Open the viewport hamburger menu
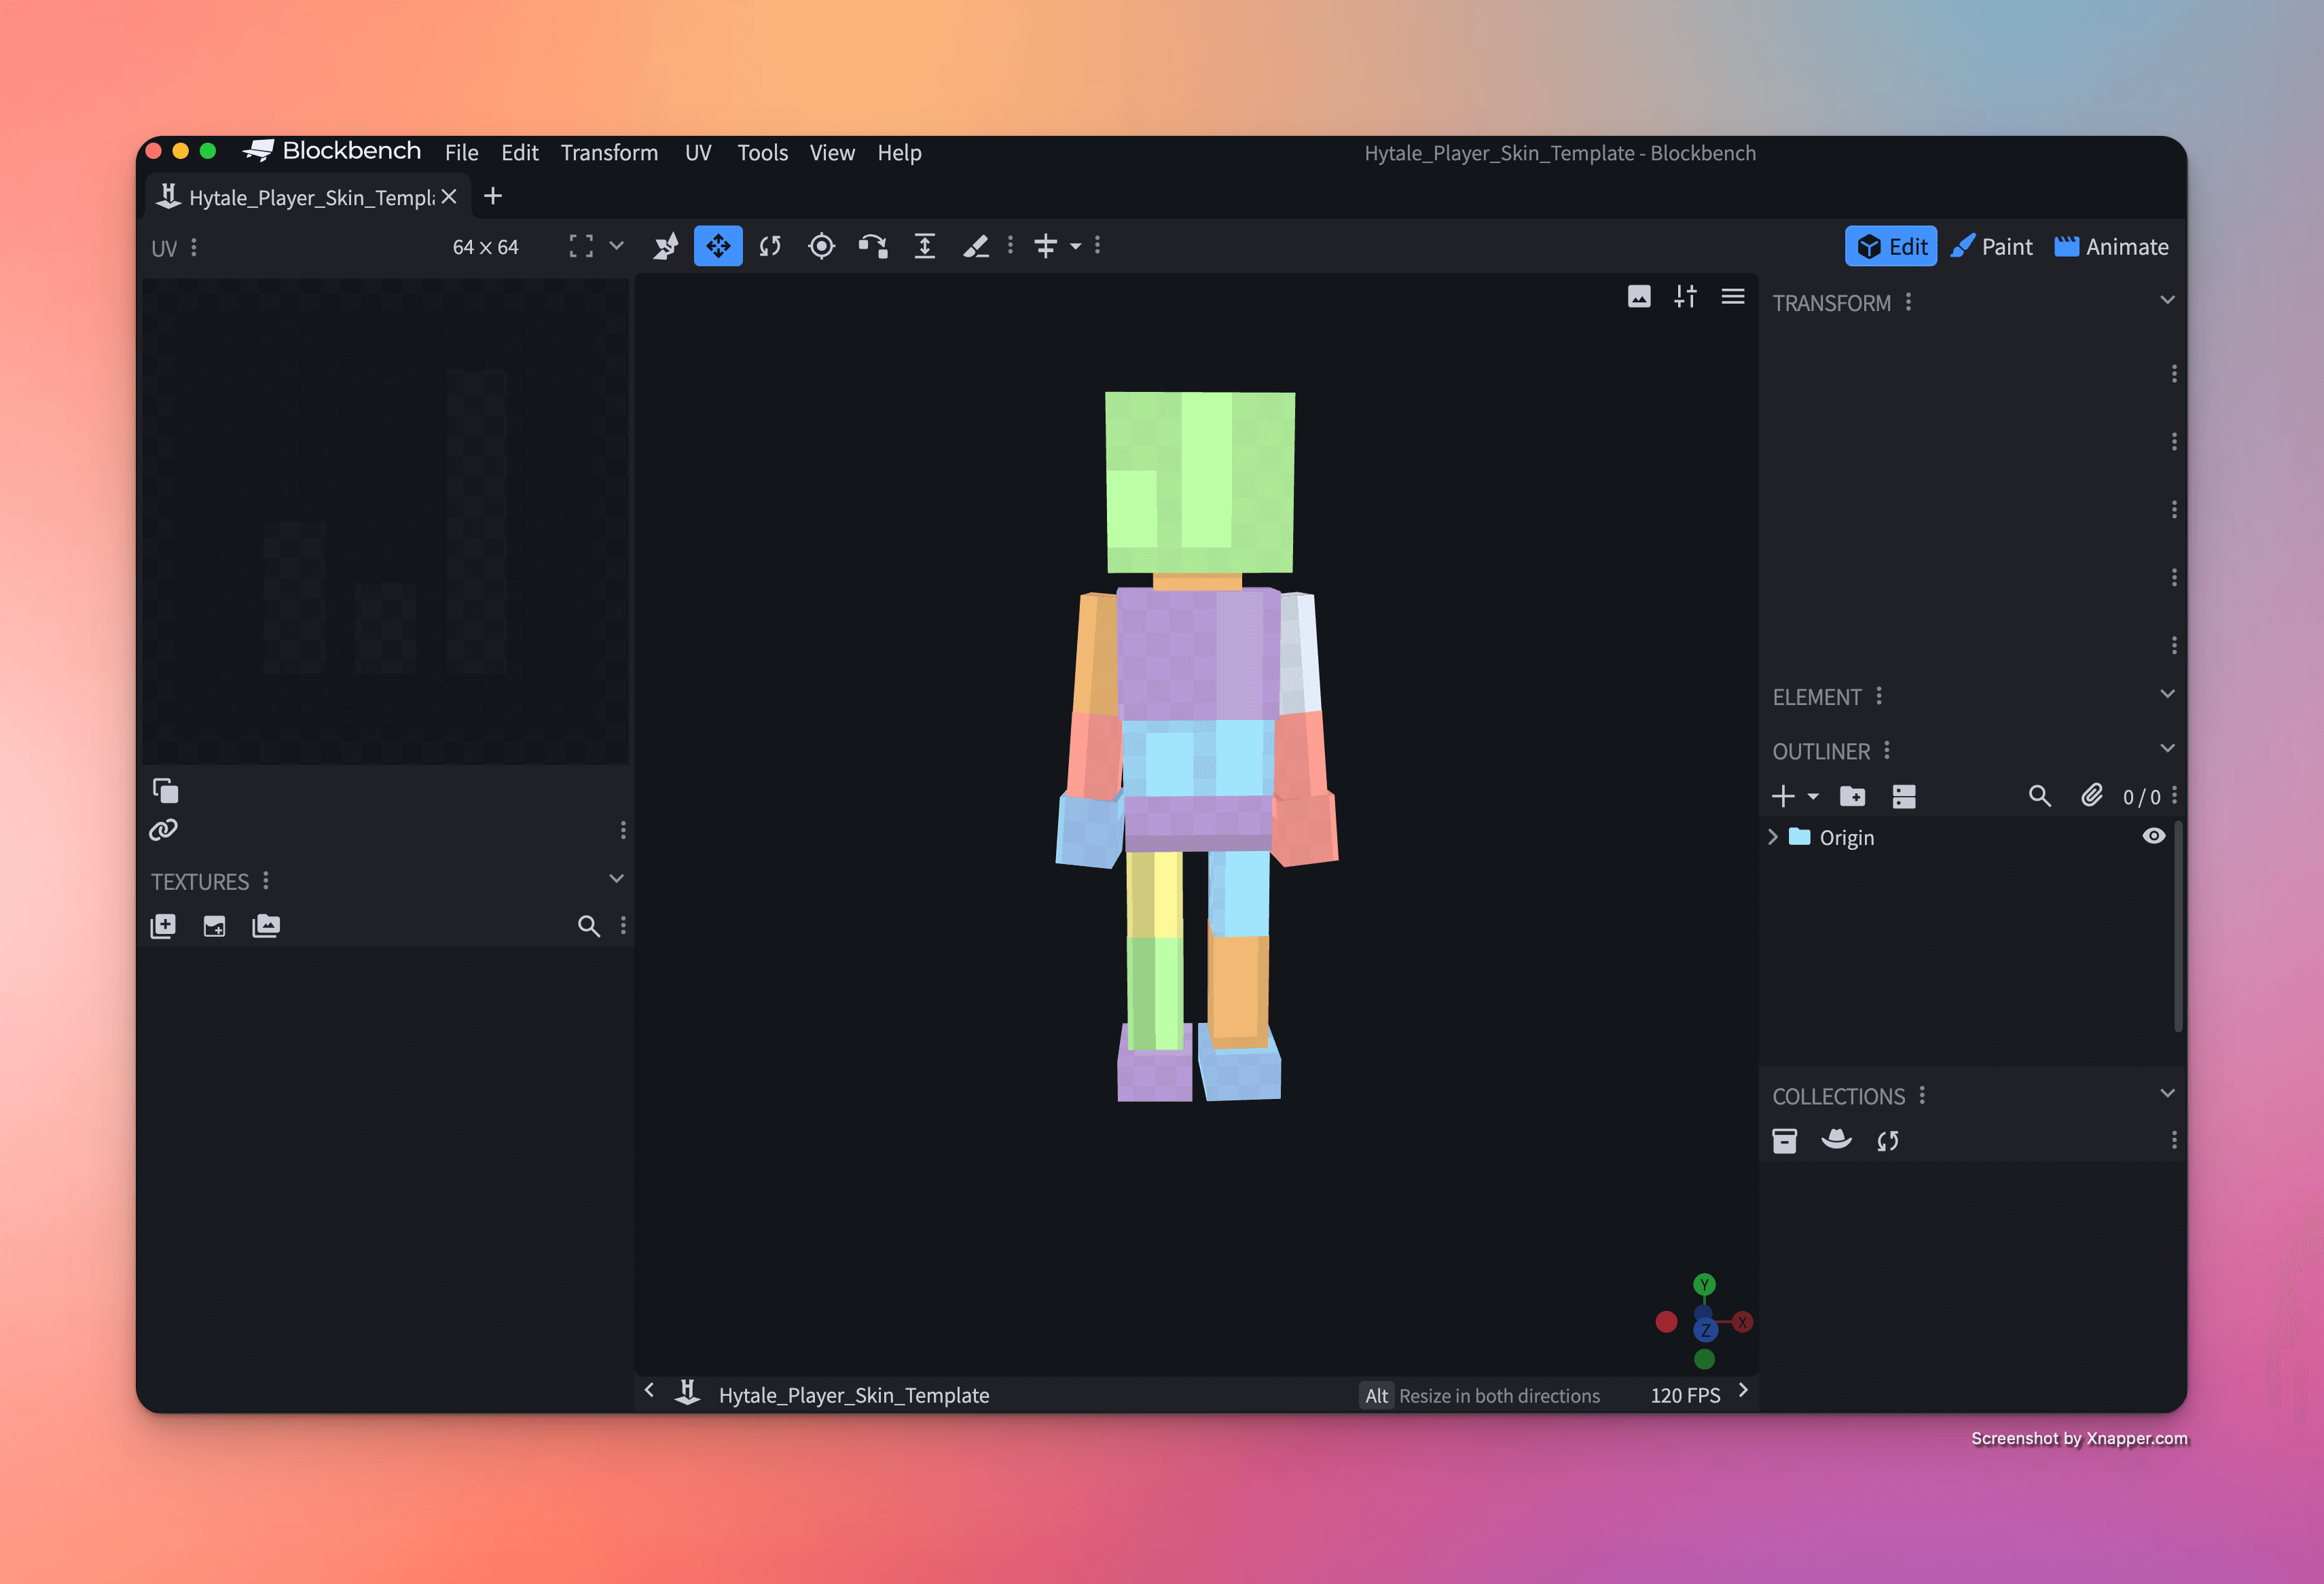2324x1584 pixels. point(1733,296)
